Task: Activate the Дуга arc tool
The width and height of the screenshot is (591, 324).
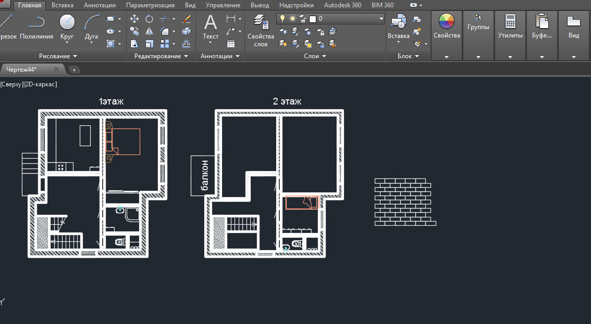Action: tap(91, 27)
